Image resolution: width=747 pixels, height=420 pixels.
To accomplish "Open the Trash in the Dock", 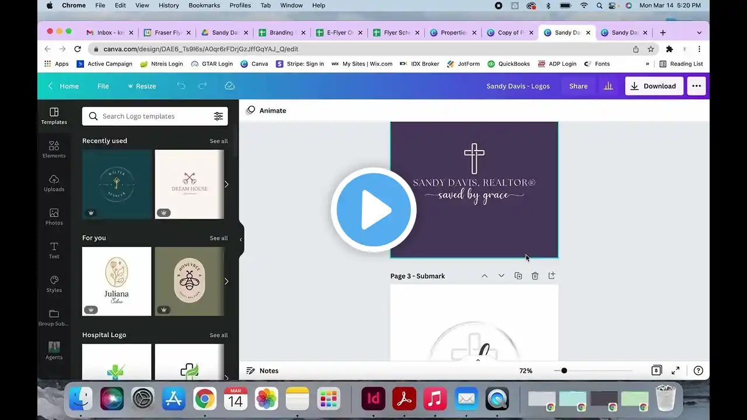I will [x=666, y=399].
